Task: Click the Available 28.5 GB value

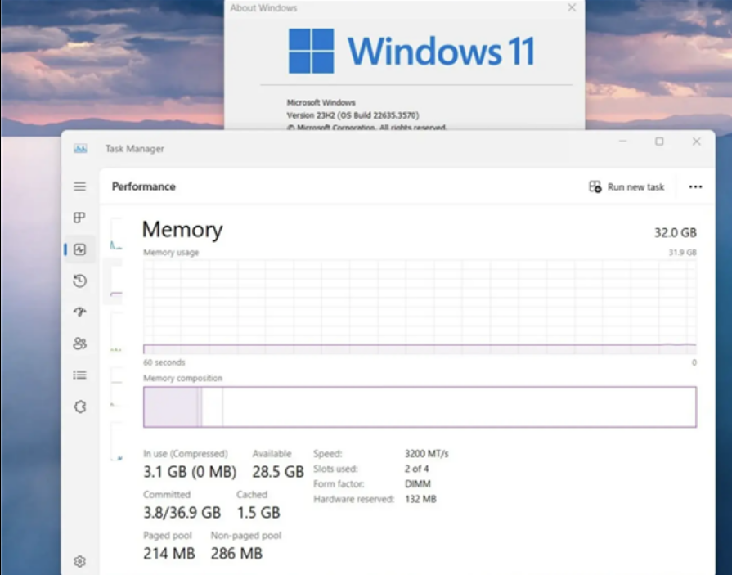Action: tap(278, 472)
